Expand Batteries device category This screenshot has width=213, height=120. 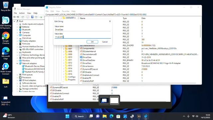[17, 27]
